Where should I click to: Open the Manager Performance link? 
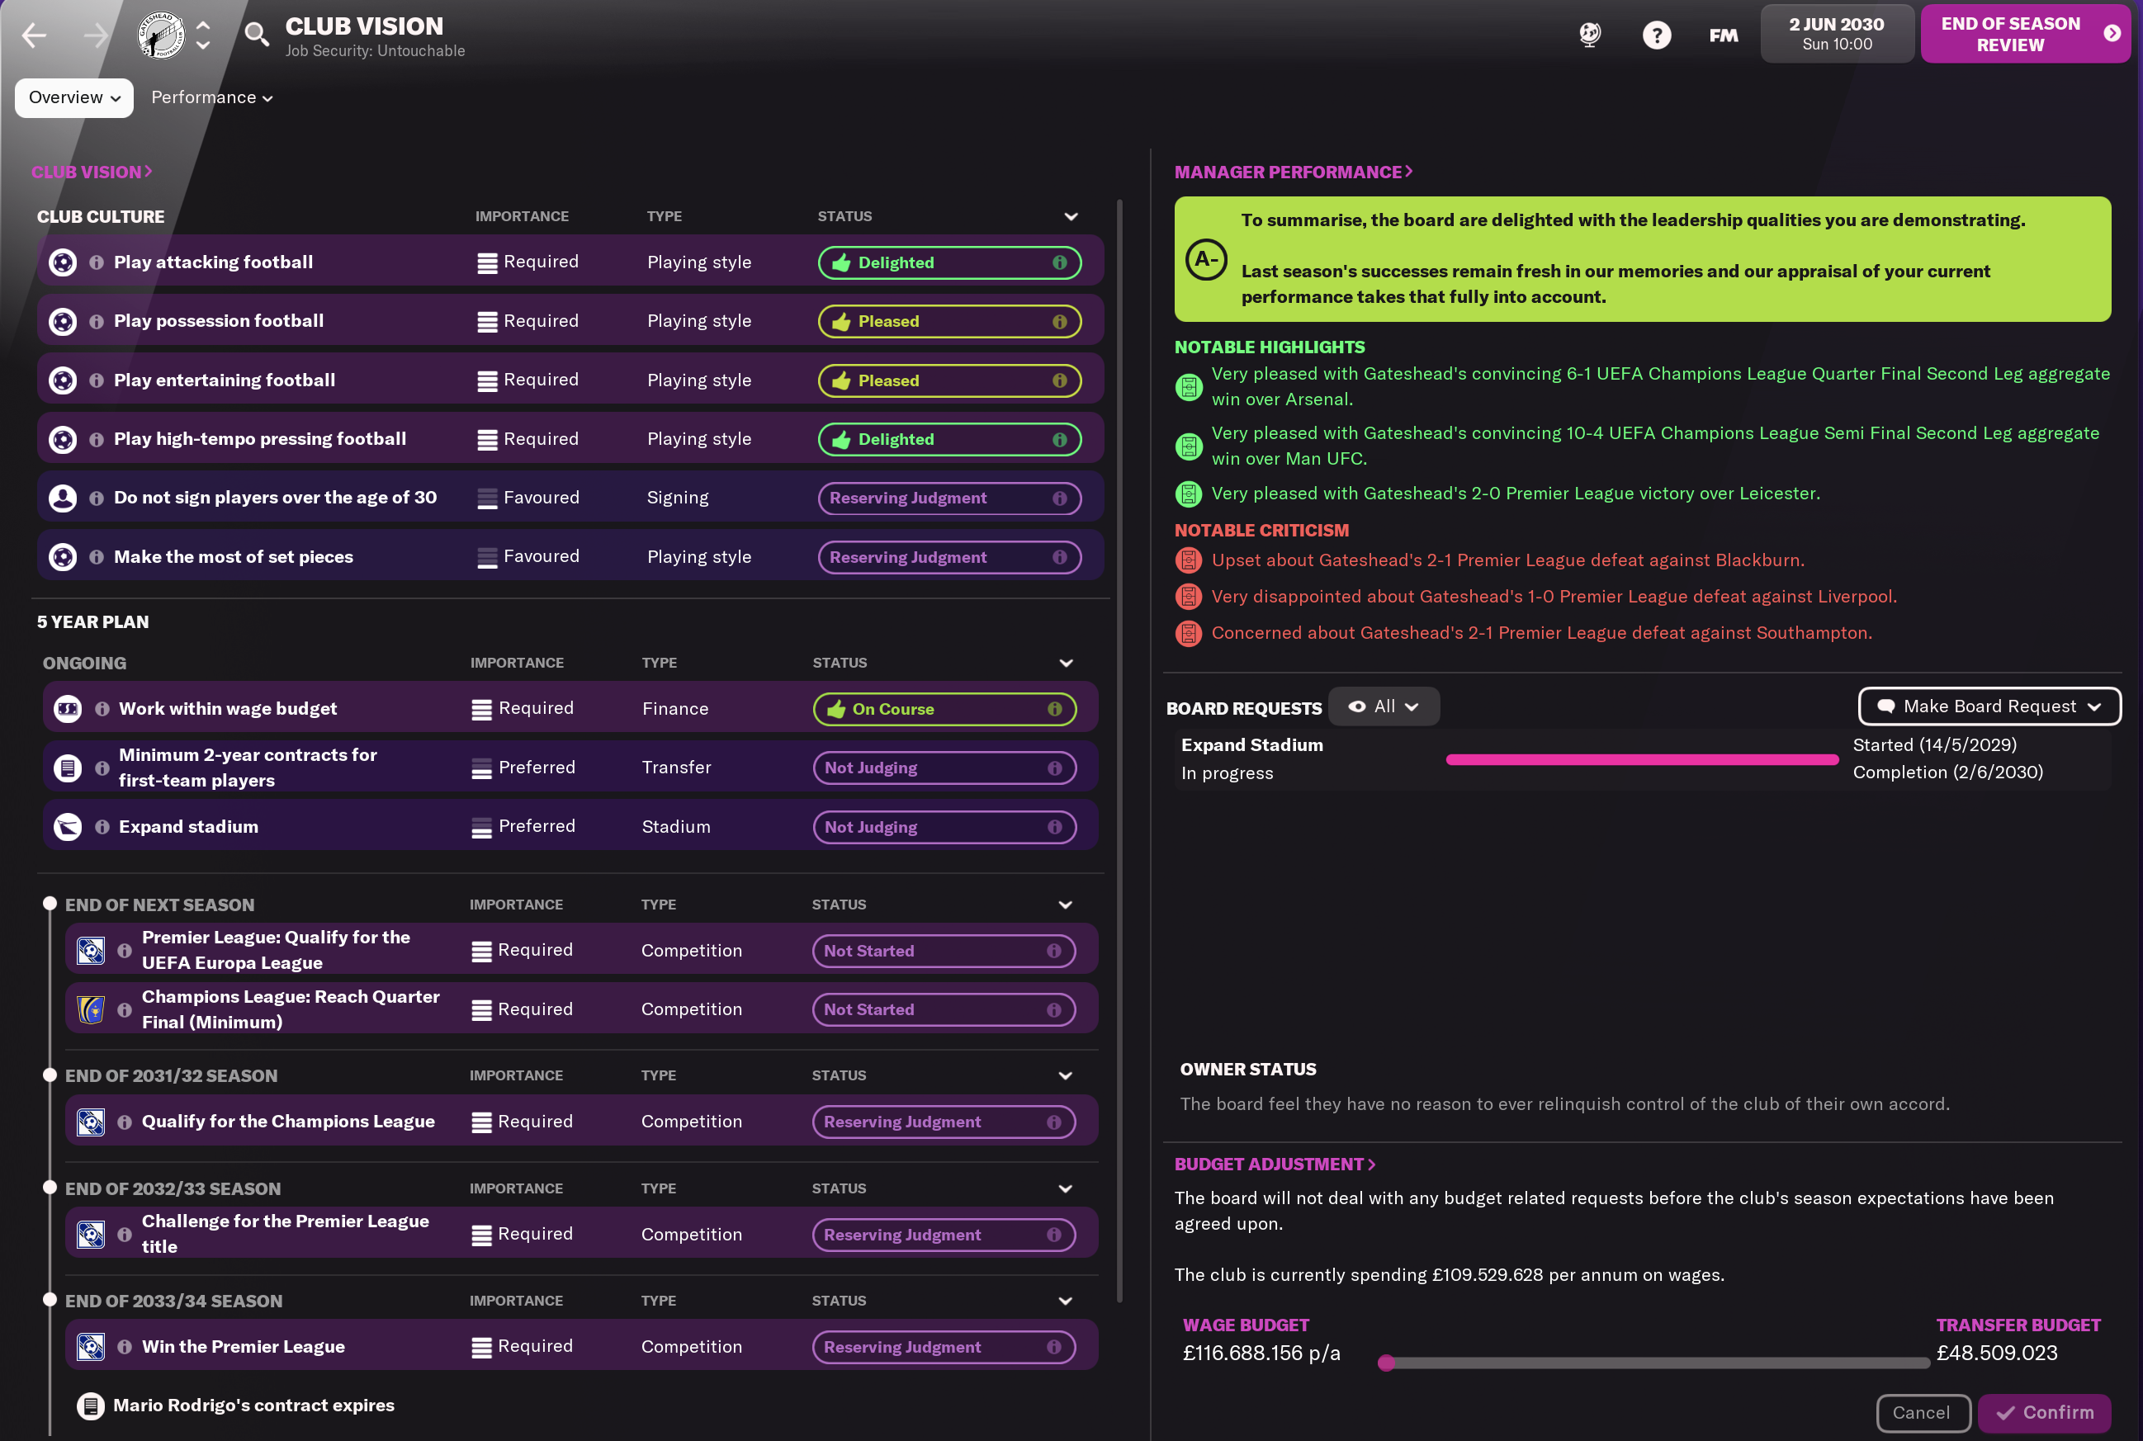[1293, 172]
